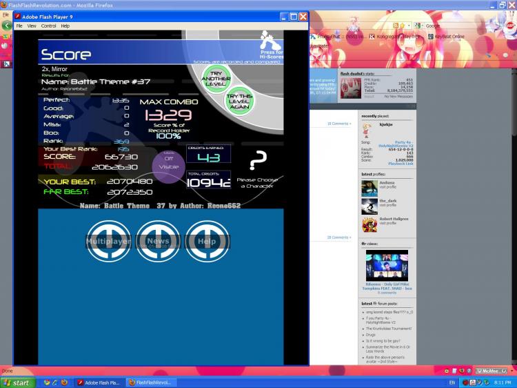Image resolution: width=517 pixels, height=388 pixels.
Task: Click the 8:11 PM taskbar clock
Action: [502, 382]
